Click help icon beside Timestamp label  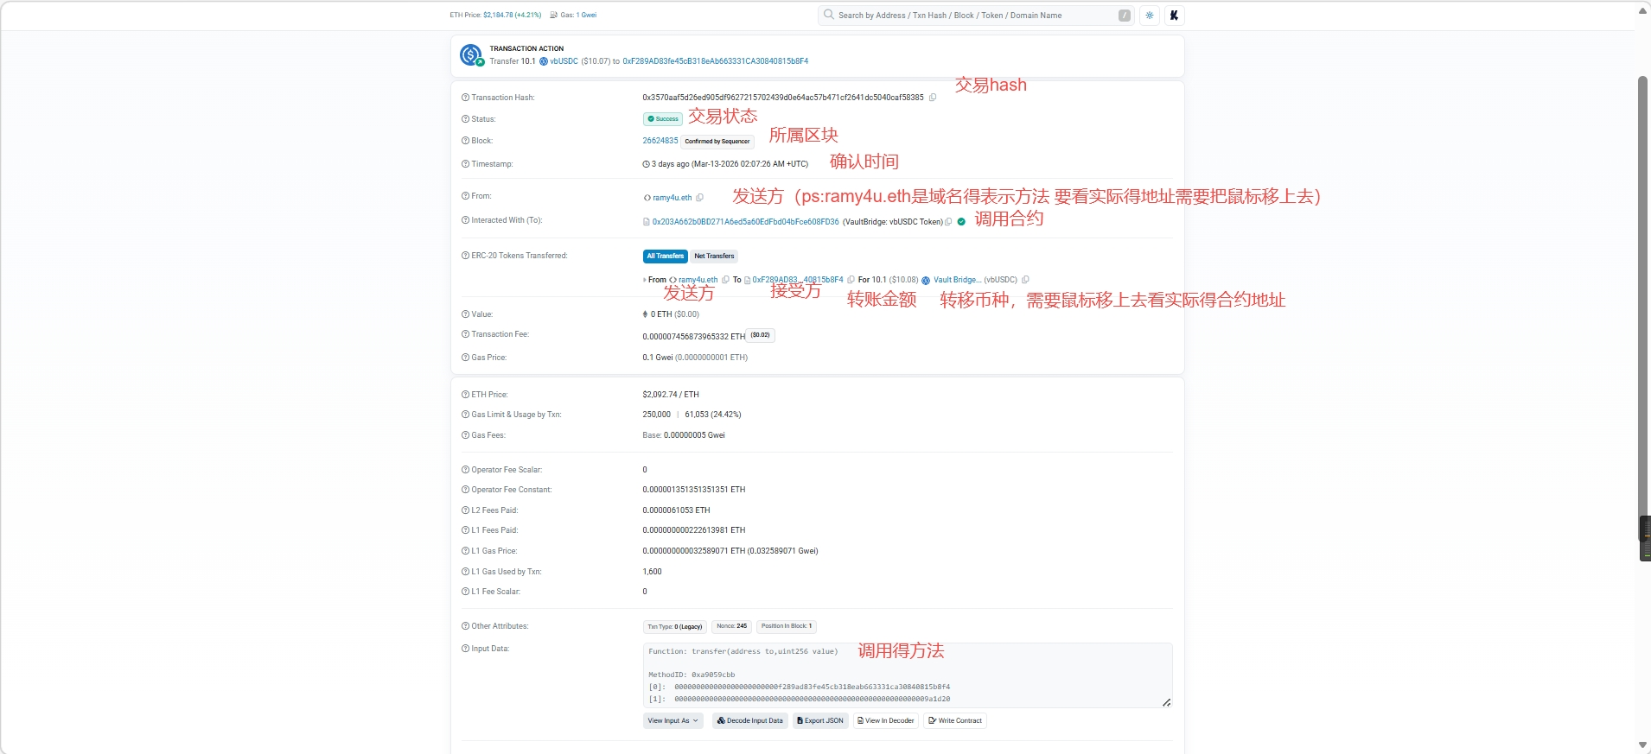pos(466,164)
